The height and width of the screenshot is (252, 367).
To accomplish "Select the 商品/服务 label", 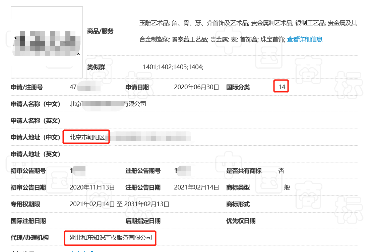I will pos(100,31).
